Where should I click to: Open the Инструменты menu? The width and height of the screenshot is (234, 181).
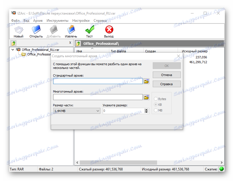[57, 21]
